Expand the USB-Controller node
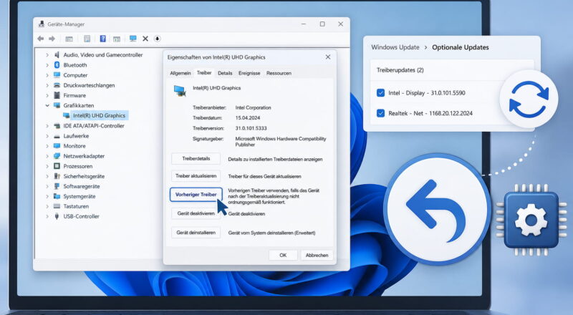Image resolution: width=573 pixels, height=315 pixels. click(47, 216)
